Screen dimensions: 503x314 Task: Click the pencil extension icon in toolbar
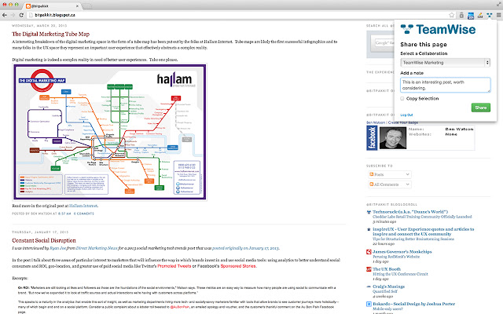pos(480,15)
